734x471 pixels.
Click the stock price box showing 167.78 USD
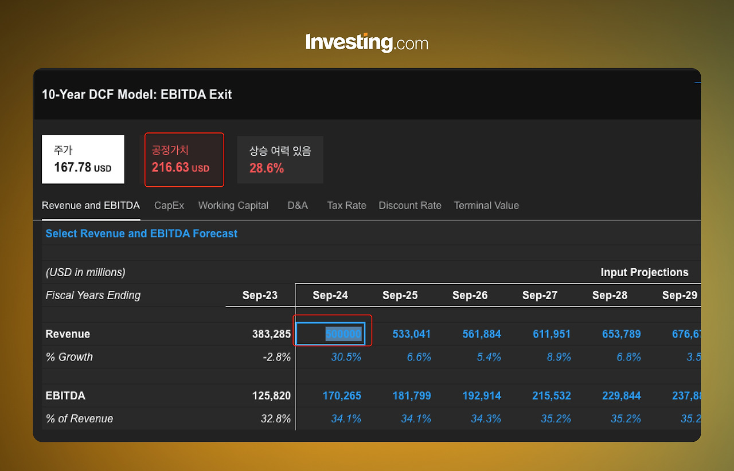83,159
